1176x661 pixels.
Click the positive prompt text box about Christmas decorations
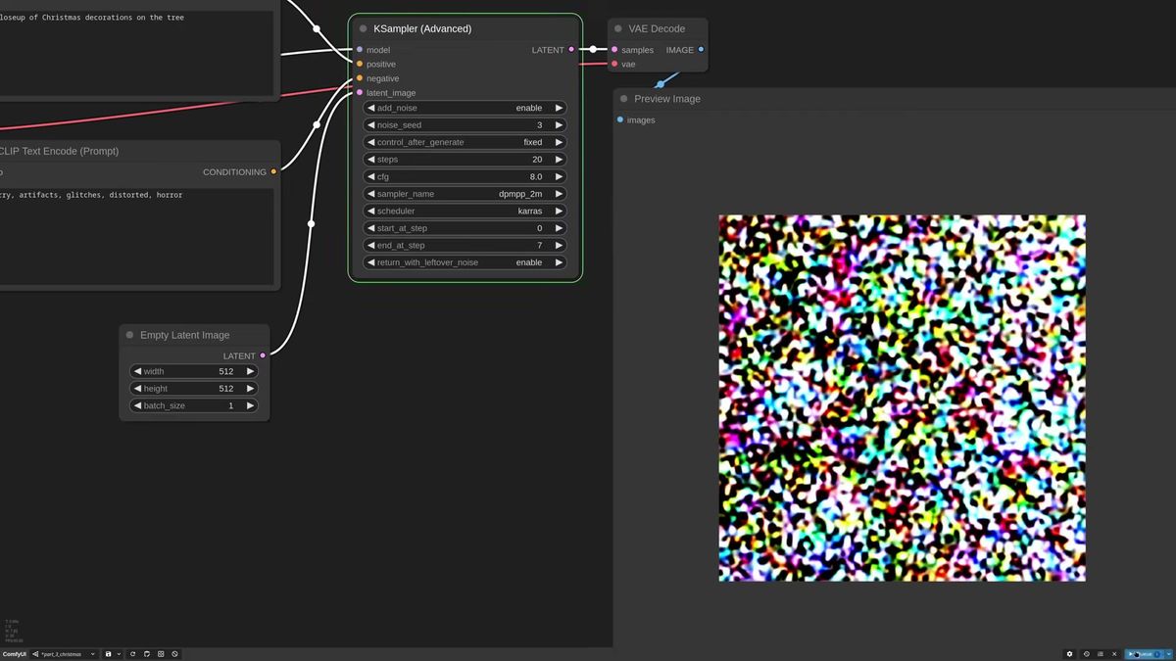click(136, 53)
